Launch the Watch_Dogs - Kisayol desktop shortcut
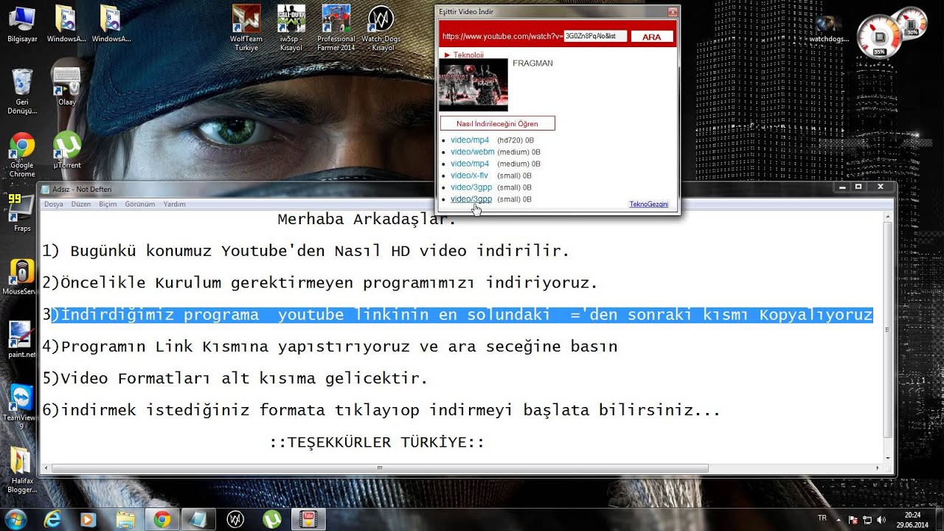944x531 pixels. click(381, 28)
